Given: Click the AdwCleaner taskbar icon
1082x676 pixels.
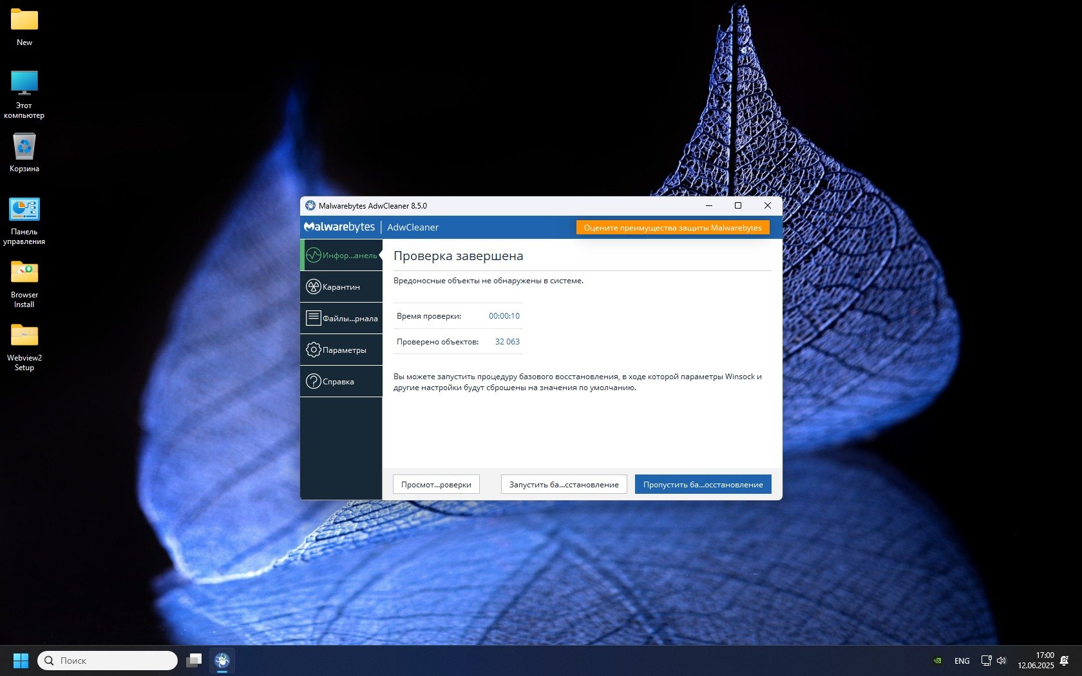Looking at the screenshot, I should tap(222, 661).
